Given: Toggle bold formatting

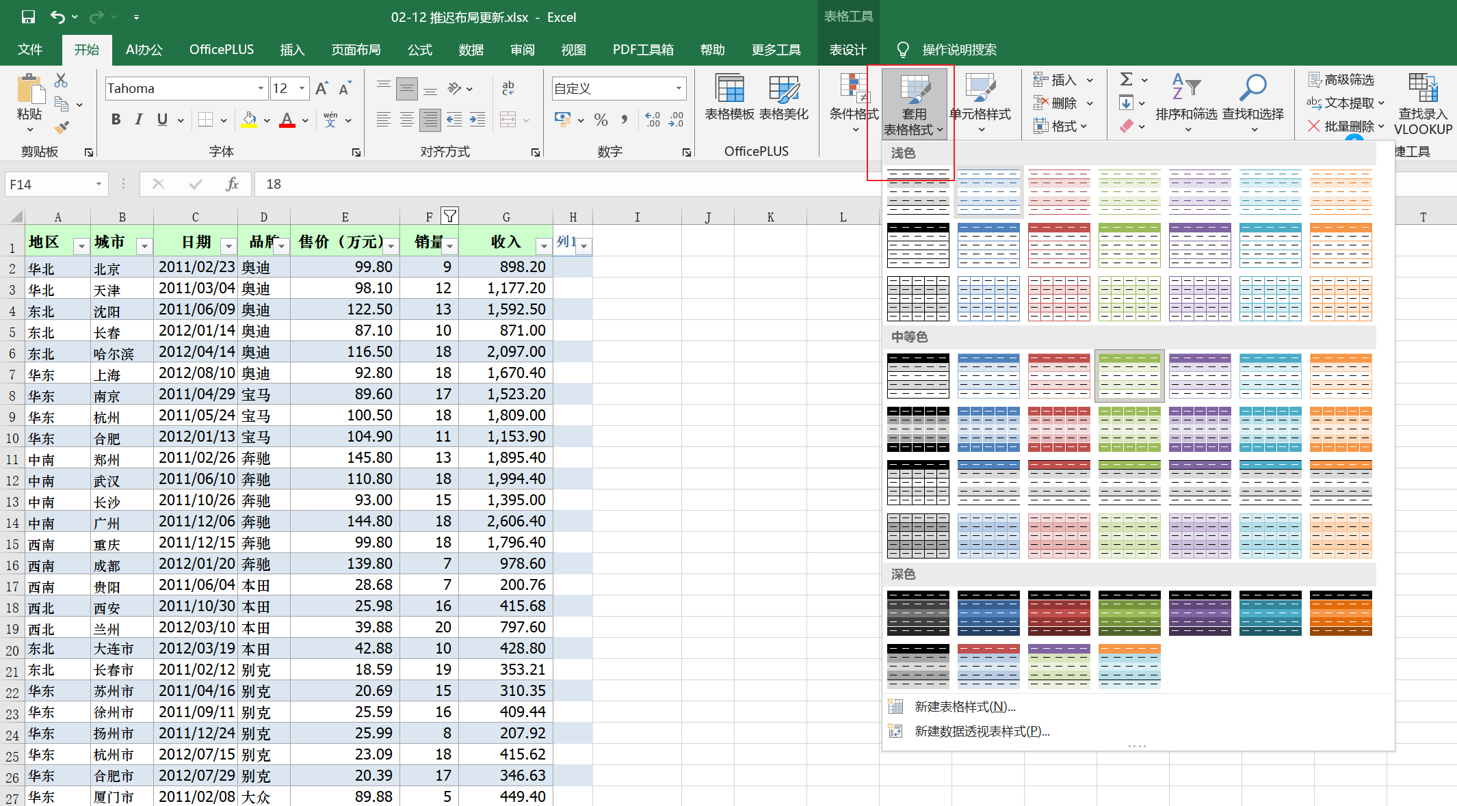Looking at the screenshot, I should (116, 120).
